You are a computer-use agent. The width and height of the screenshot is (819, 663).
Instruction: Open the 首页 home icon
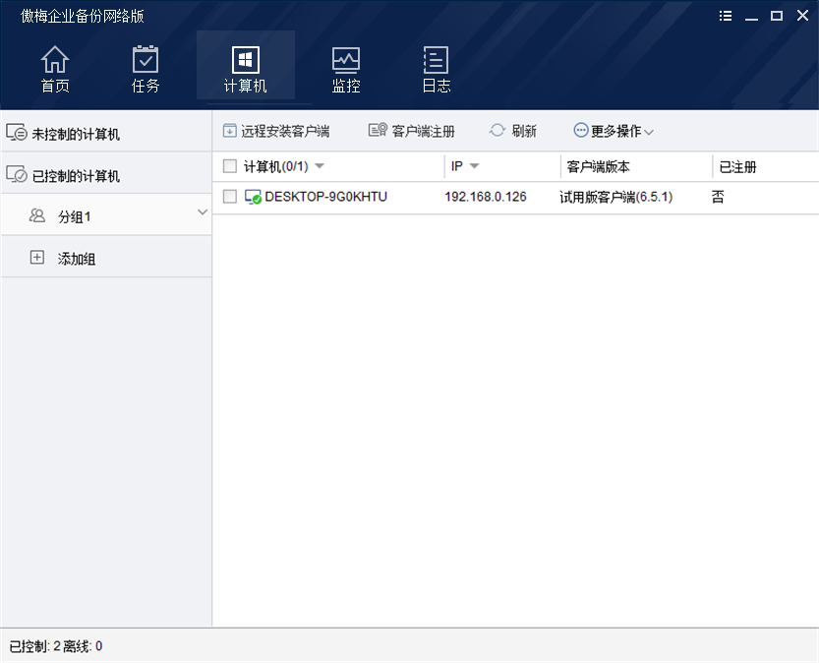coord(55,59)
